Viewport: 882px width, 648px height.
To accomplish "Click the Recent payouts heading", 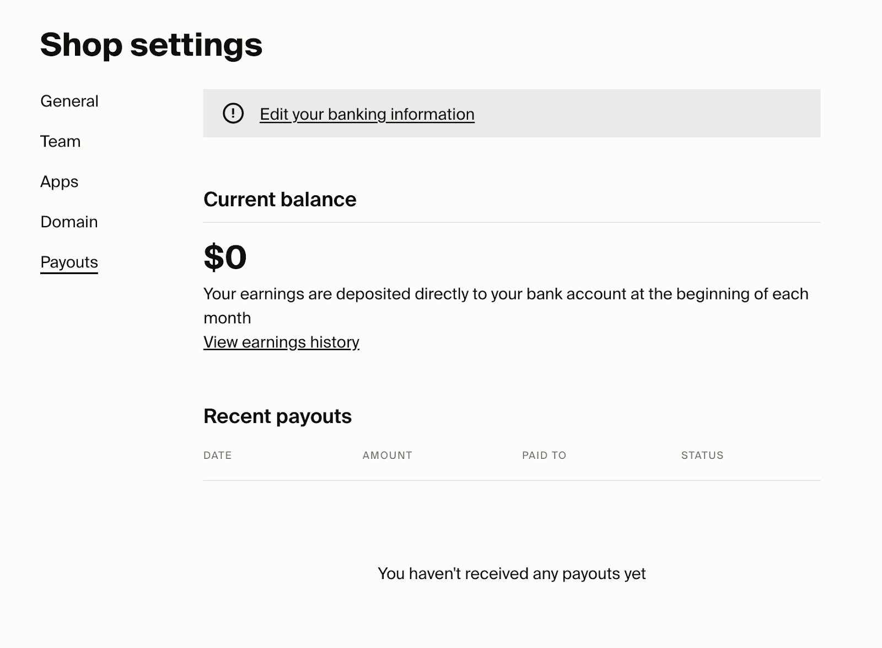I will pos(277,416).
